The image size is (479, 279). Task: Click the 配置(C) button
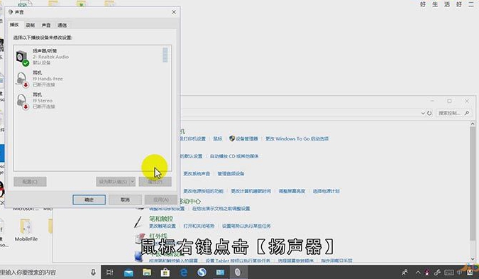coord(30,182)
